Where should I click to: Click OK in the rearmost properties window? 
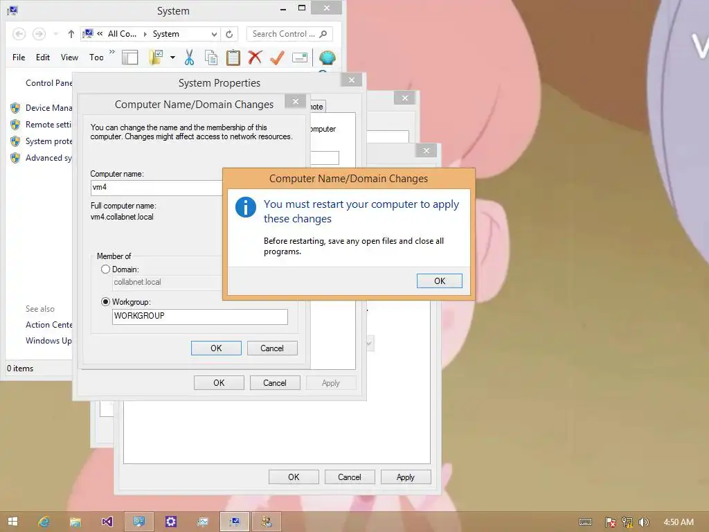click(x=294, y=477)
